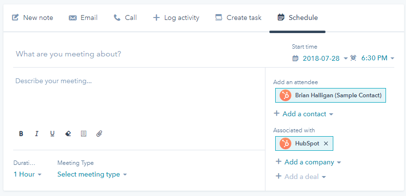Select the Log activity tab

coord(176,18)
